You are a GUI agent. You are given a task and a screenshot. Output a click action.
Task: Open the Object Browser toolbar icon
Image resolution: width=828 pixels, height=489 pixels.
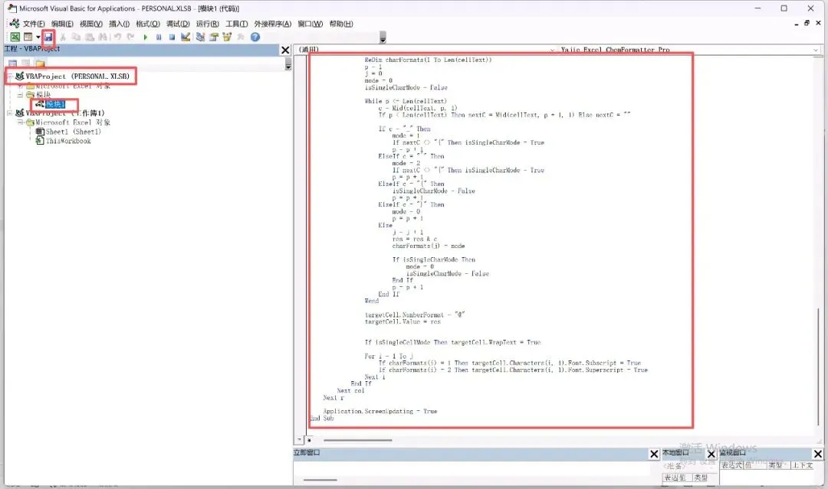point(227,37)
